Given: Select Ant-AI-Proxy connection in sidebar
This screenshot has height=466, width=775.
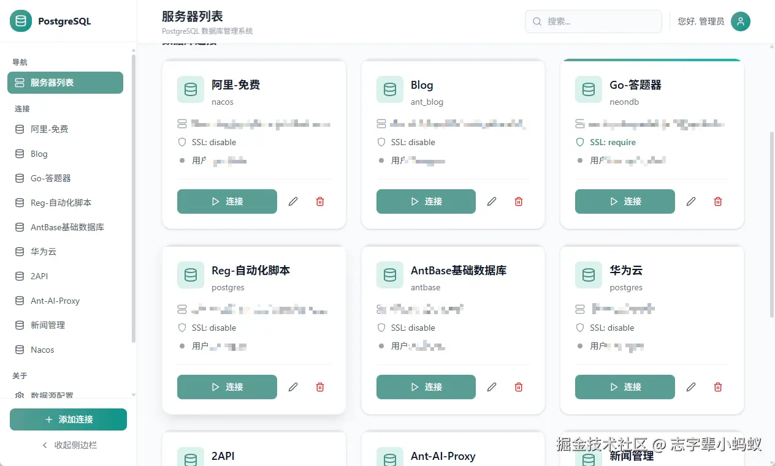Looking at the screenshot, I should pyautogui.click(x=65, y=301).
